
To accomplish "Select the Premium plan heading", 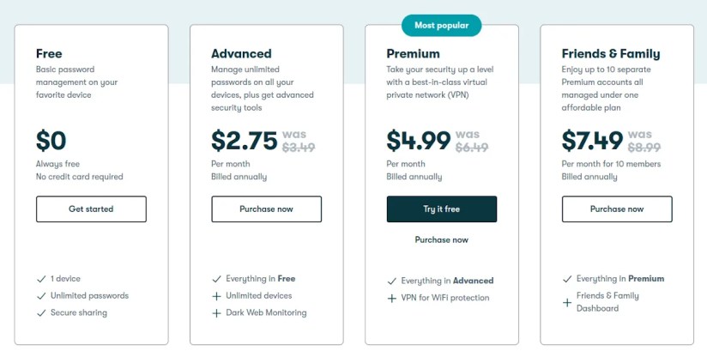I will click(413, 54).
